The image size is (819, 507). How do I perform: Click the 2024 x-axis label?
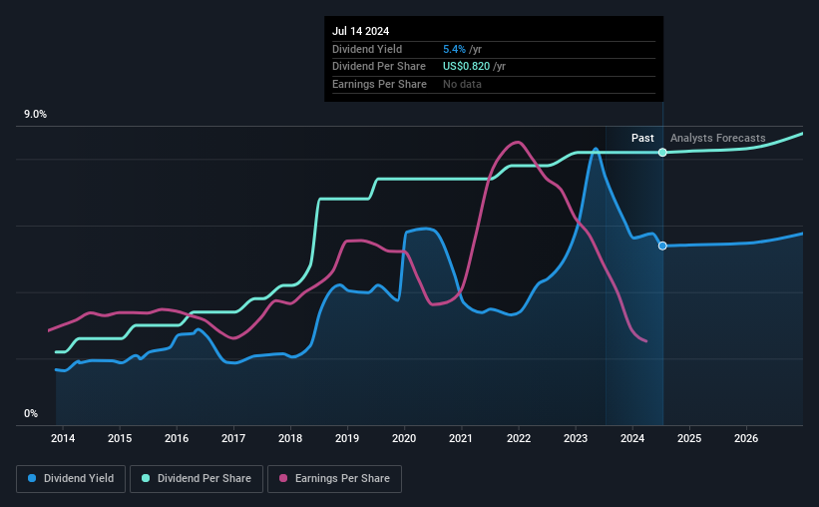(632, 438)
